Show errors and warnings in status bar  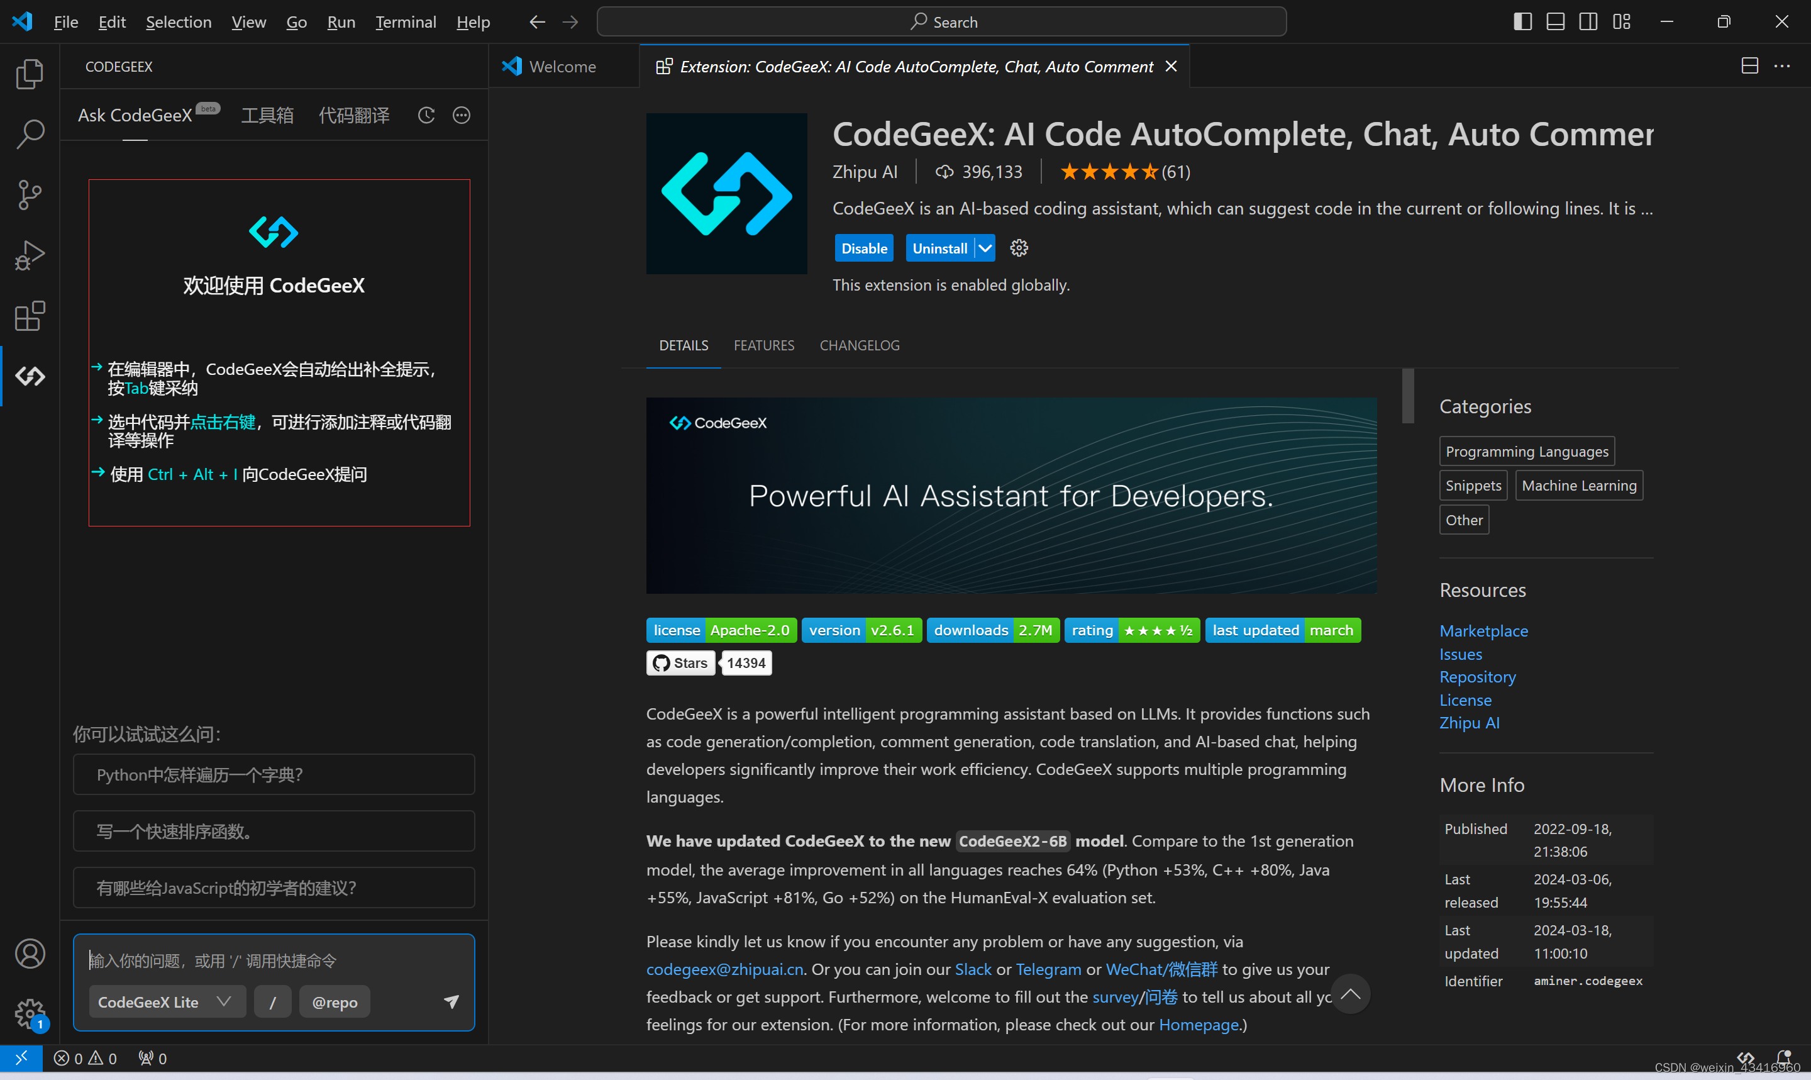point(85,1058)
